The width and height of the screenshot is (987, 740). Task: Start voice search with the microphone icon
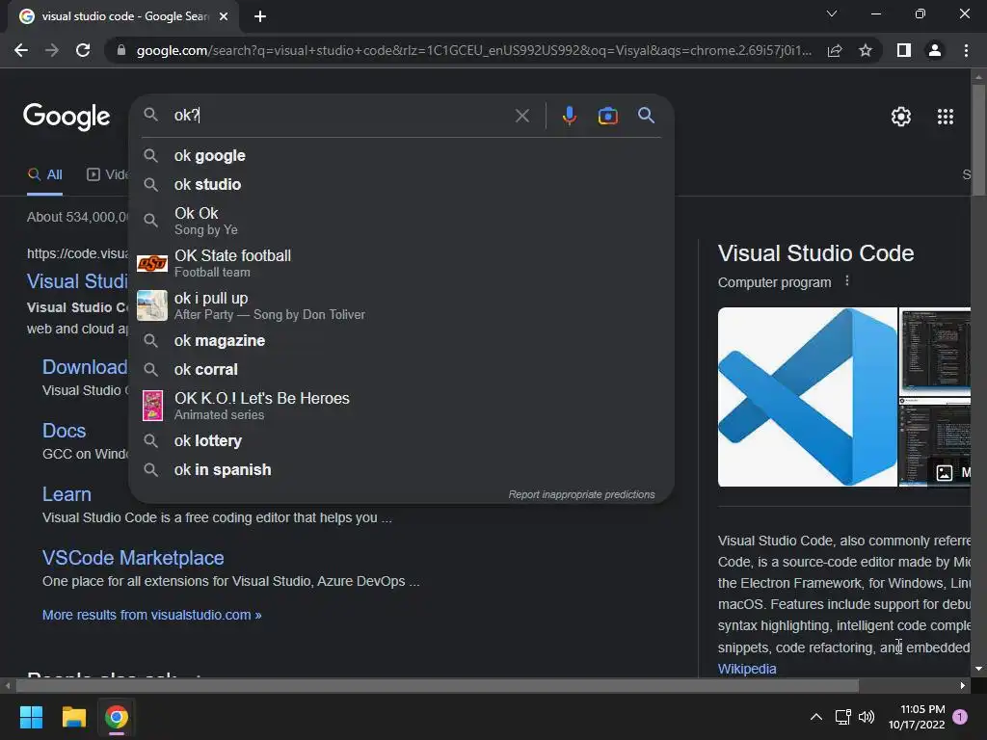pyautogui.click(x=569, y=116)
